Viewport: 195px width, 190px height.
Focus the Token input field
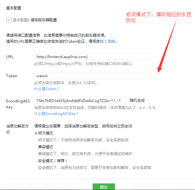92,75
